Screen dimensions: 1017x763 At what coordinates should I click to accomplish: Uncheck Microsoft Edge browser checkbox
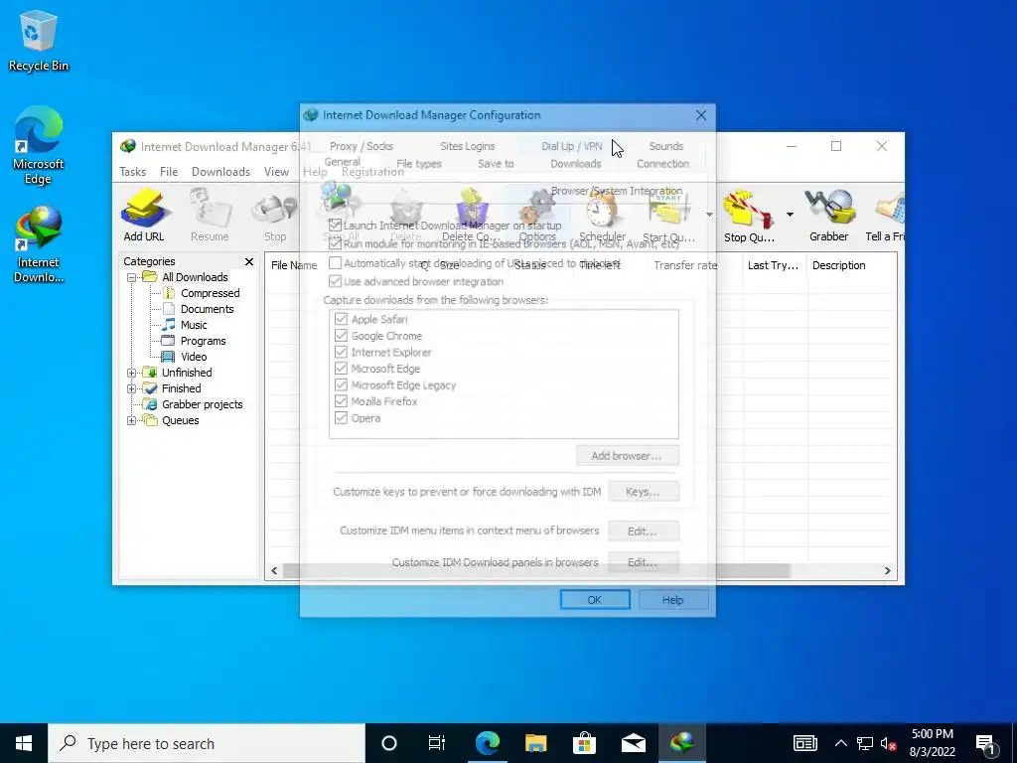342,369
